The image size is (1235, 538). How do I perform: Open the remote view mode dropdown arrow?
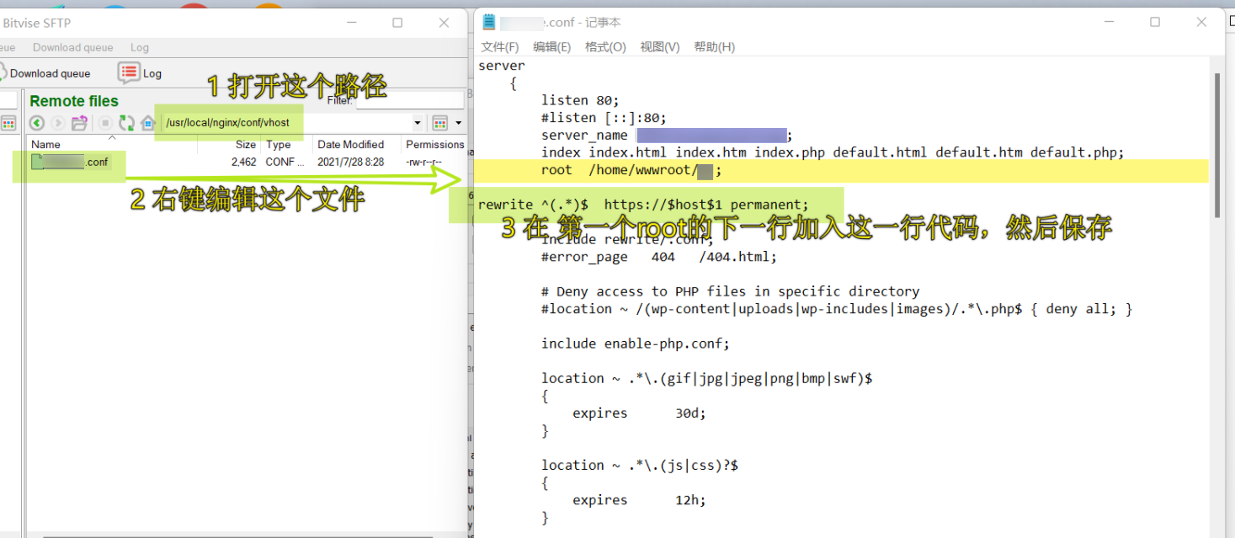click(459, 123)
